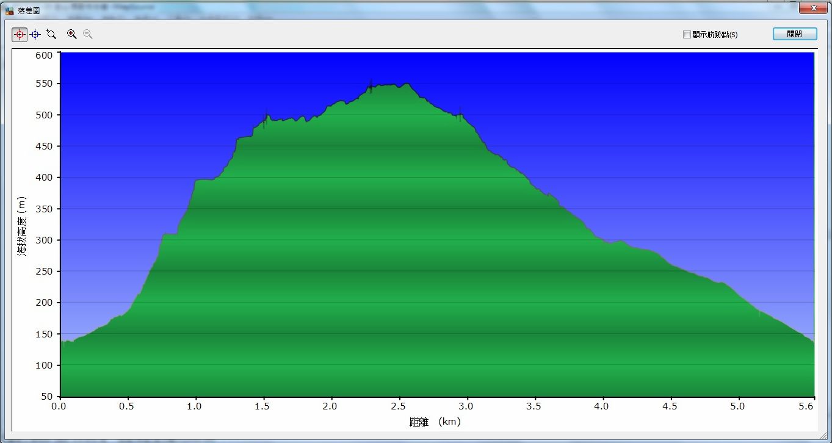Click the 3.5 distance axis label
The width and height of the screenshot is (832, 443).
point(535,406)
